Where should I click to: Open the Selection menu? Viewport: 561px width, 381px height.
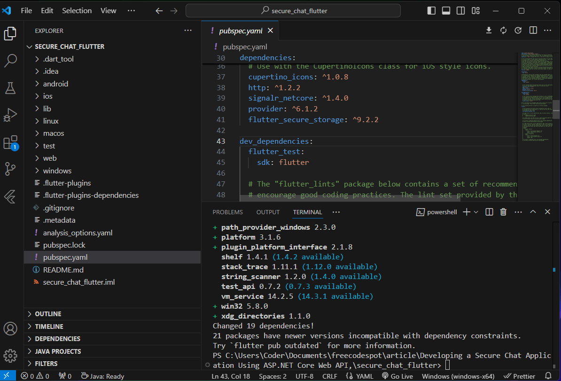[x=77, y=11]
